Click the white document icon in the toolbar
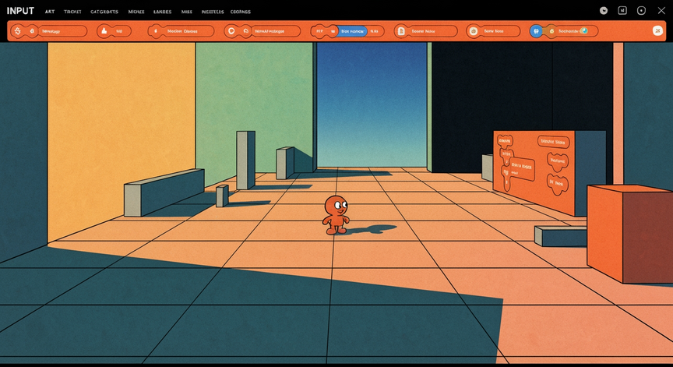The height and width of the screenshot is (367, 673). click(x=401, y=31)
